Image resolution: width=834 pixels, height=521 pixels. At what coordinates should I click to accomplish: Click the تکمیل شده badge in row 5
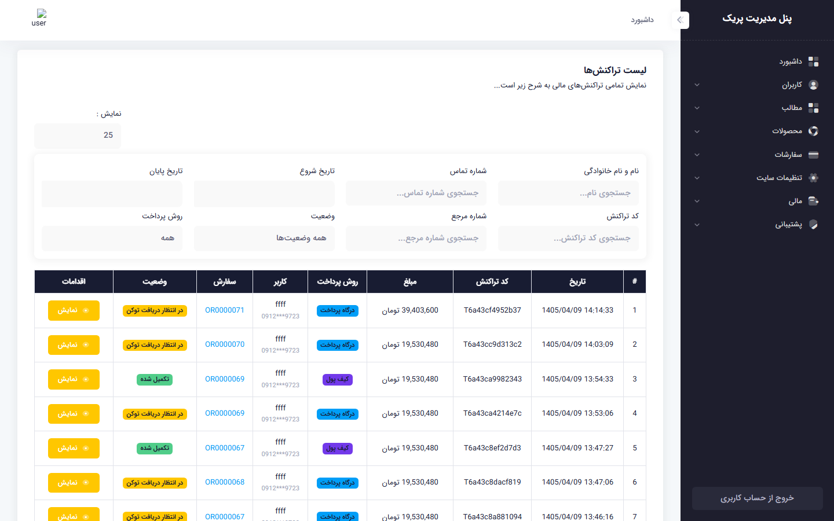155,449
